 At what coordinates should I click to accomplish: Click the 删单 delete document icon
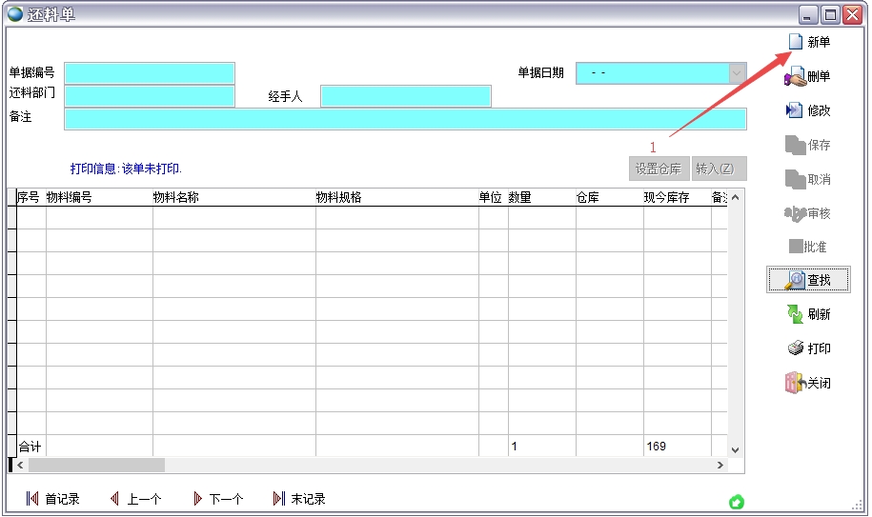(795, 76)
